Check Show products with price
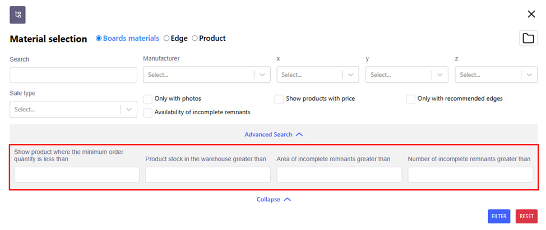The image size is (546, 230). (279, 99)
